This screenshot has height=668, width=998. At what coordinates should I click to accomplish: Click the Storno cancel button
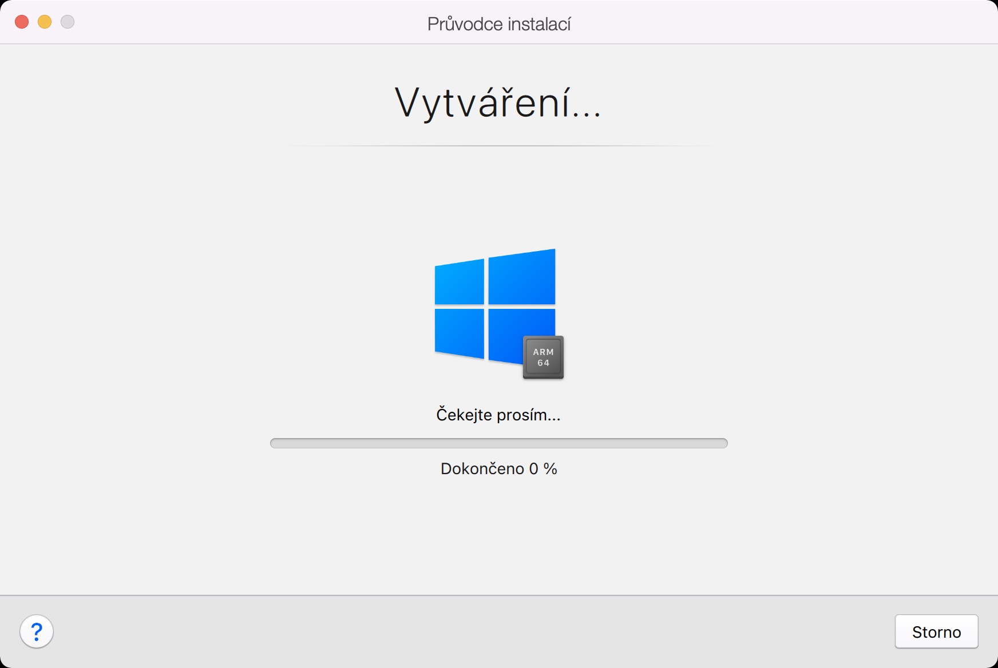[x=936, y=631]
